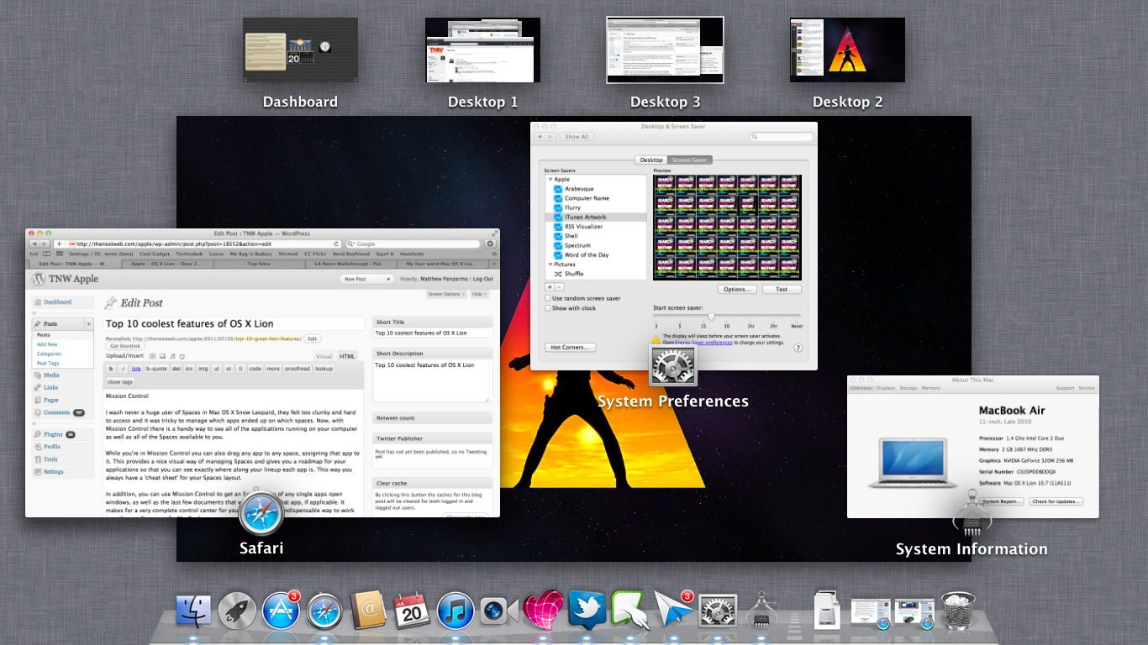Switch to the Top Sites tab in Safari
The image size is (1148, 645).
point(258,264)
